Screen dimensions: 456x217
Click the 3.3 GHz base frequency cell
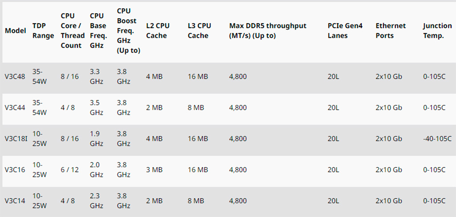click(97, 76)
